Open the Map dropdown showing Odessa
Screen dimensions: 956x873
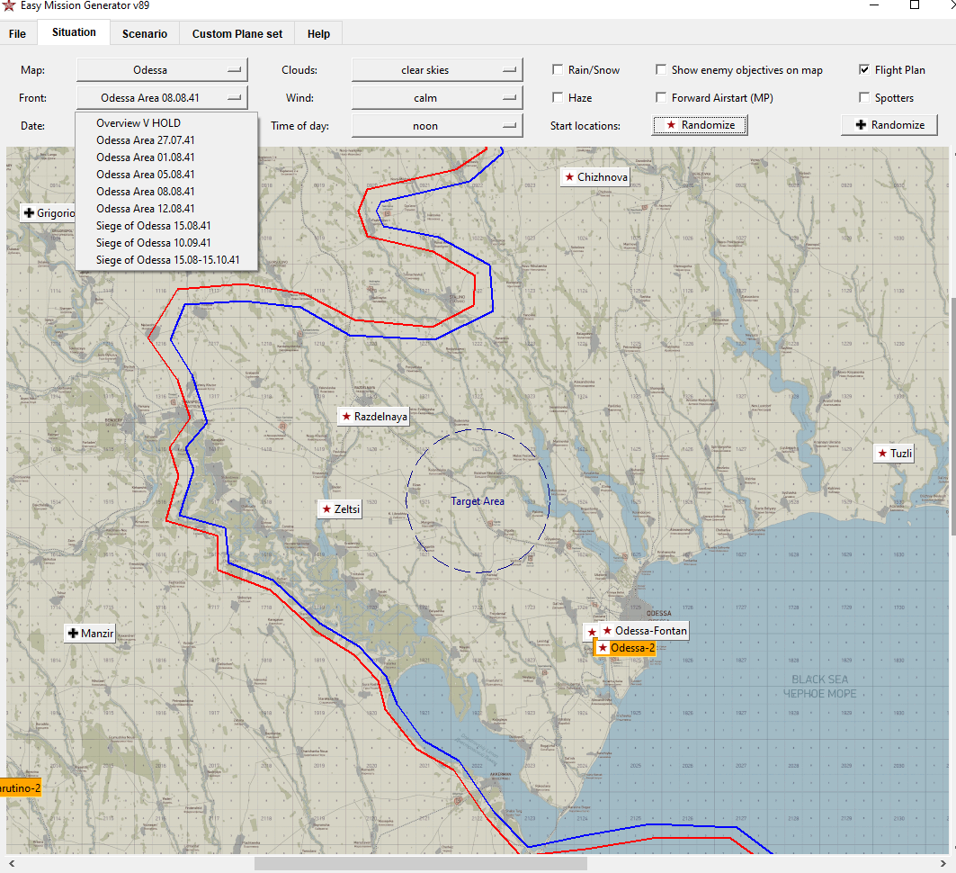click(162, 70)
